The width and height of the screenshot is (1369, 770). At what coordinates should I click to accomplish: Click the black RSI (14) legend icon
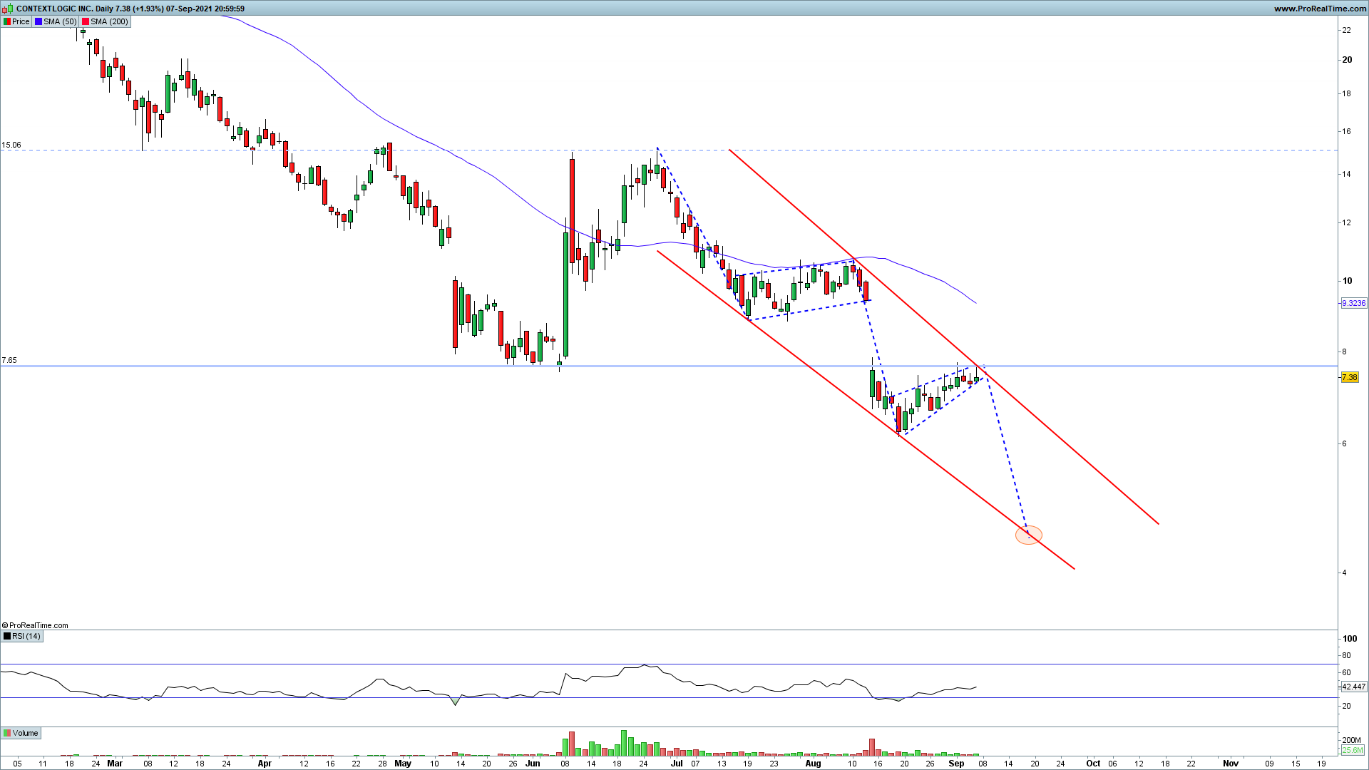pyautogui.click(x=7, y=636)
